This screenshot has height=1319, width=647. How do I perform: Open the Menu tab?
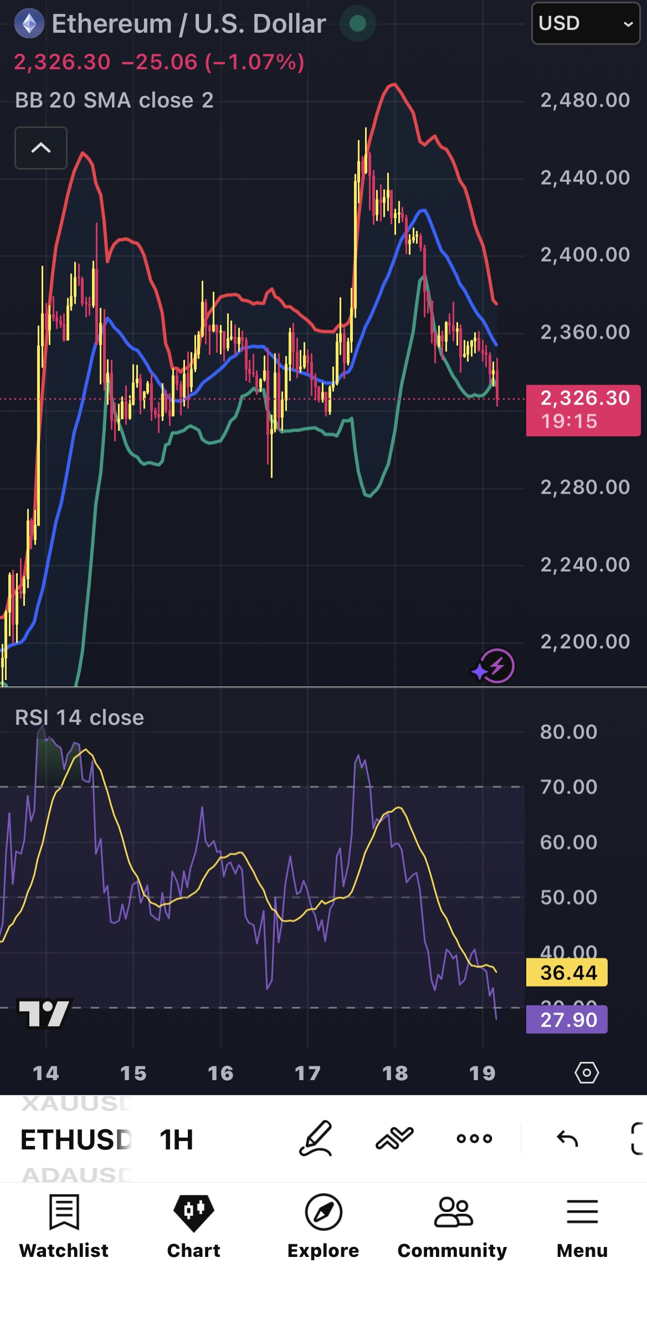582,1226
